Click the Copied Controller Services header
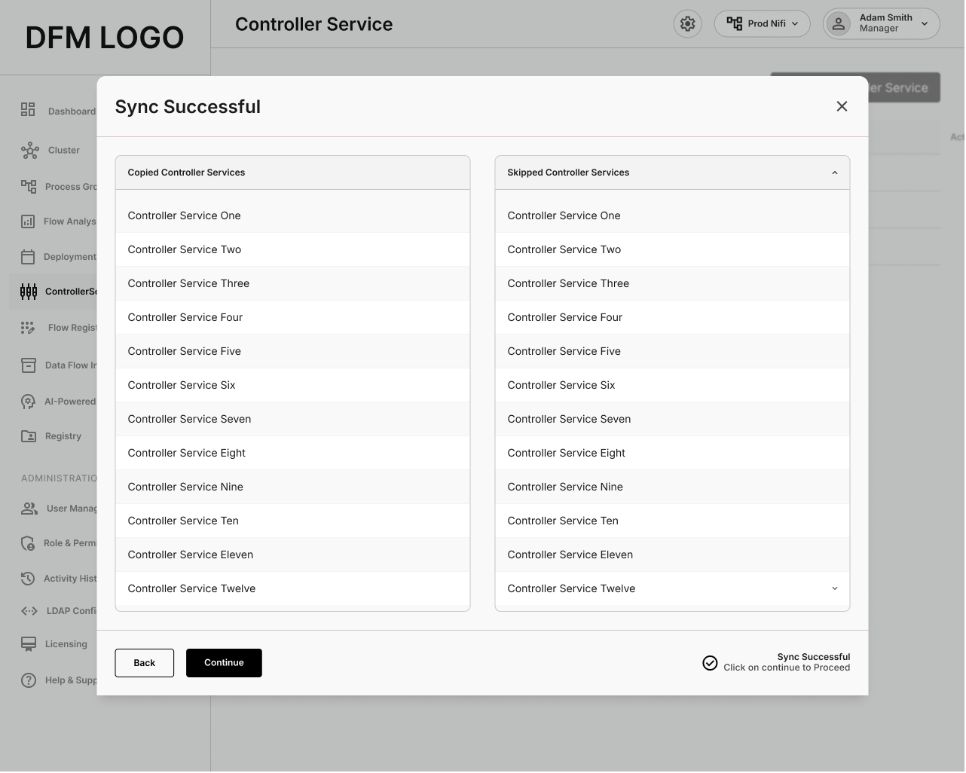Screen dimensions: 966x773 pos(292,173)
